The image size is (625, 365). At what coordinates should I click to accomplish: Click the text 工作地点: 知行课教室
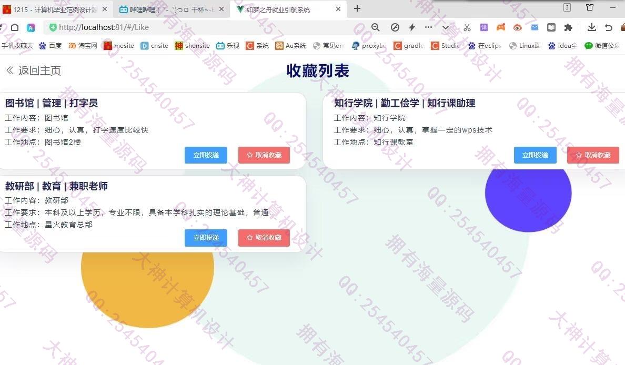click(374, 142)
